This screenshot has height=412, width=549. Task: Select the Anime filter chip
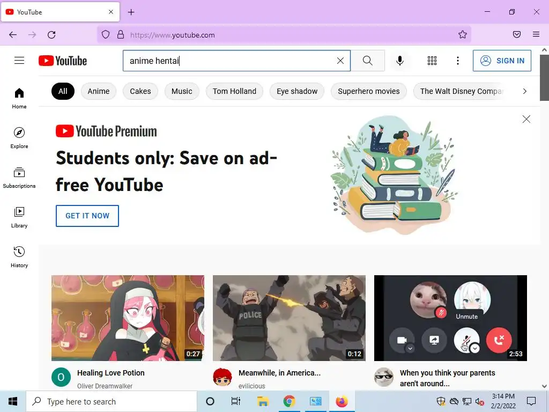pos(99,91)
